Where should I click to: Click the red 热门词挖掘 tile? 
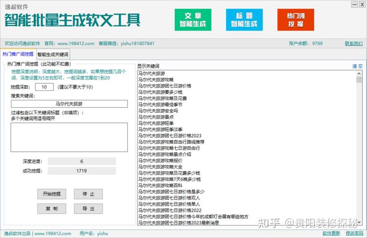(x=295, y=20)
